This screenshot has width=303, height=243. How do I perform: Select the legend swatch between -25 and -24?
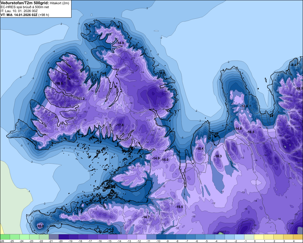click(x=15, y=237)
